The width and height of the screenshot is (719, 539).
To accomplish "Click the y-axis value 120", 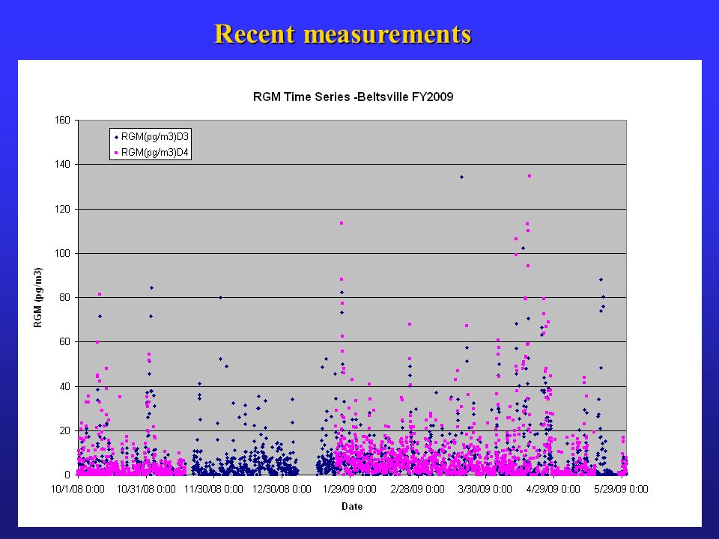I will tap(62, 209).
